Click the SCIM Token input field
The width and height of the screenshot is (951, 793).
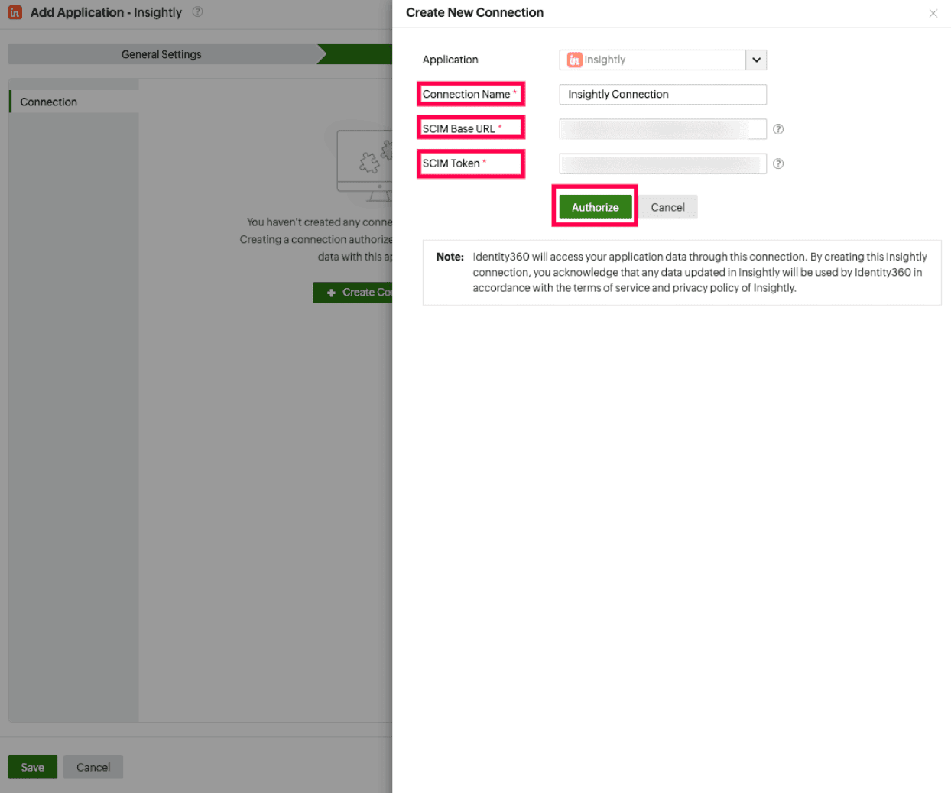pos(663,163)
